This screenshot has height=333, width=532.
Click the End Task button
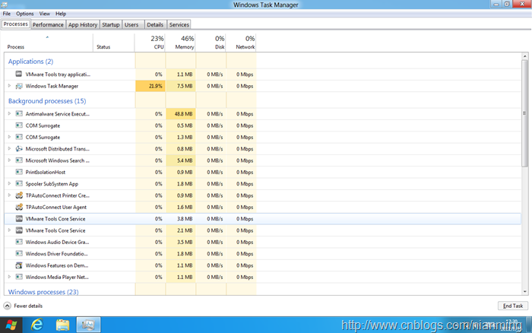pos(513,306)
